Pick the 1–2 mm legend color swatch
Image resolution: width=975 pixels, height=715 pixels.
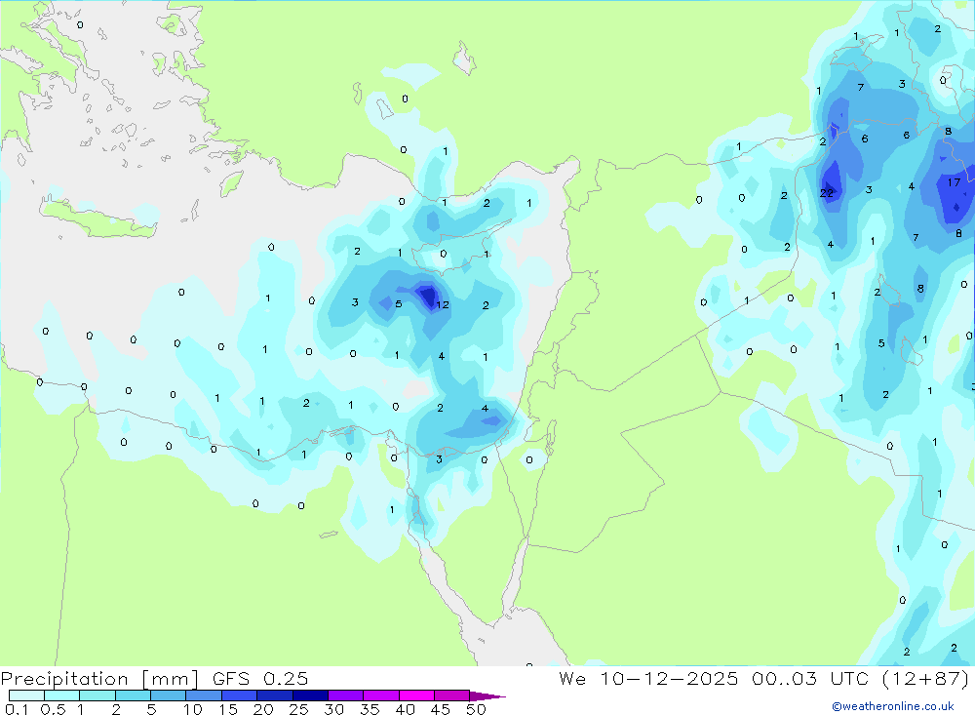click(x=97, y=695)
